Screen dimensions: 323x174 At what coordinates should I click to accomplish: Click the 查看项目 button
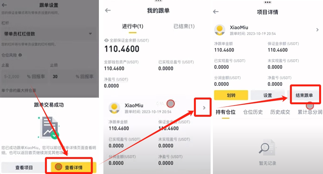(24, 167)
